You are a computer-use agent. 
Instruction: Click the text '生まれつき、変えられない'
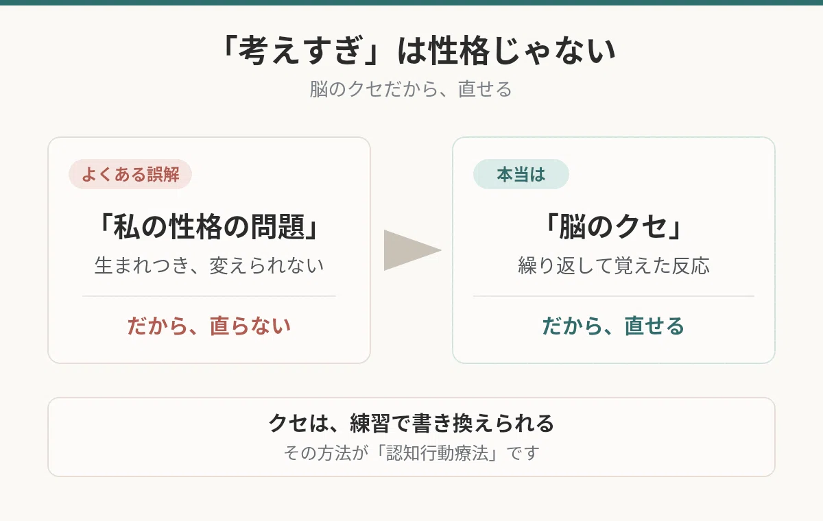(x=209, y=265)
